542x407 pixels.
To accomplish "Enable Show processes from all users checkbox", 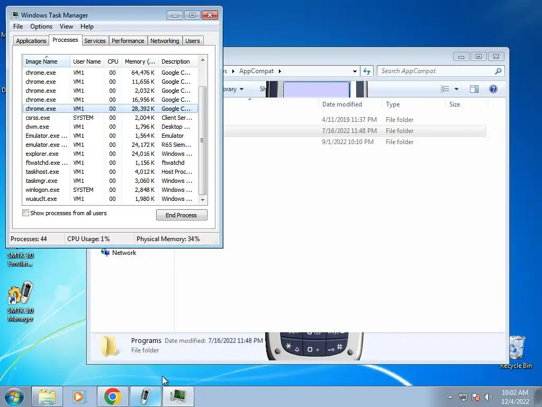I will (25, 213).
